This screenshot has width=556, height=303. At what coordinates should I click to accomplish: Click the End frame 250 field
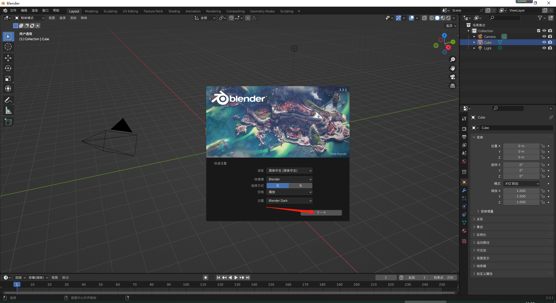pyautogui.click(x=443, y=278)
